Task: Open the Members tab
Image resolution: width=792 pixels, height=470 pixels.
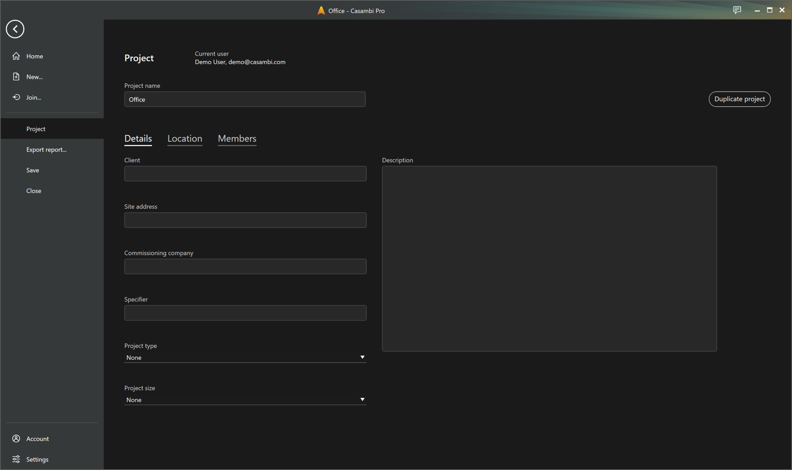Action: pos(237,138)
